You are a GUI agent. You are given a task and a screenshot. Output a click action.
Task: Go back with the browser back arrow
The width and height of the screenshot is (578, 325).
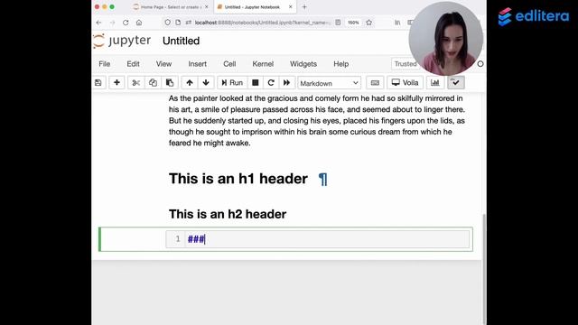click(x=98, y=23)
